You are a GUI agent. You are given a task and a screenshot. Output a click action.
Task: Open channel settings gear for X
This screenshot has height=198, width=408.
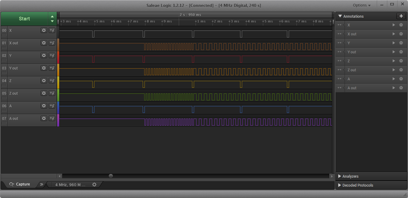[x=44, y=30]
